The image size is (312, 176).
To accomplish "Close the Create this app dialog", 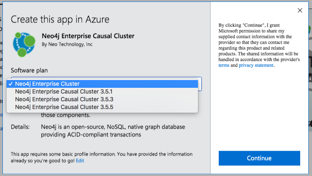I will 300,10.
